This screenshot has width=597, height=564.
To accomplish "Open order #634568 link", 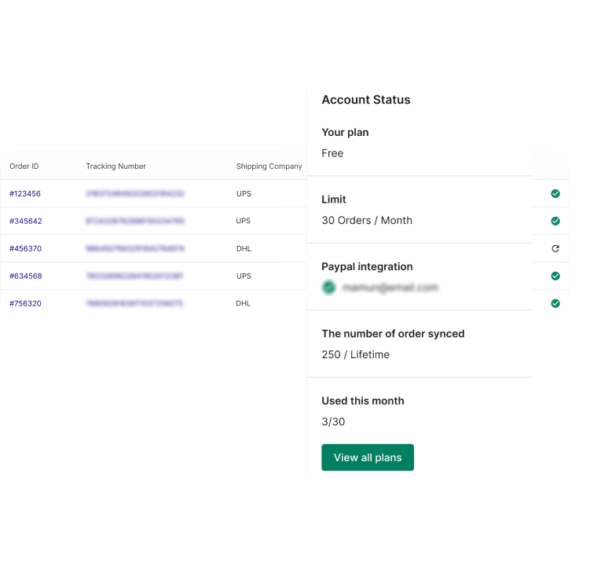I will click(25, 276).
